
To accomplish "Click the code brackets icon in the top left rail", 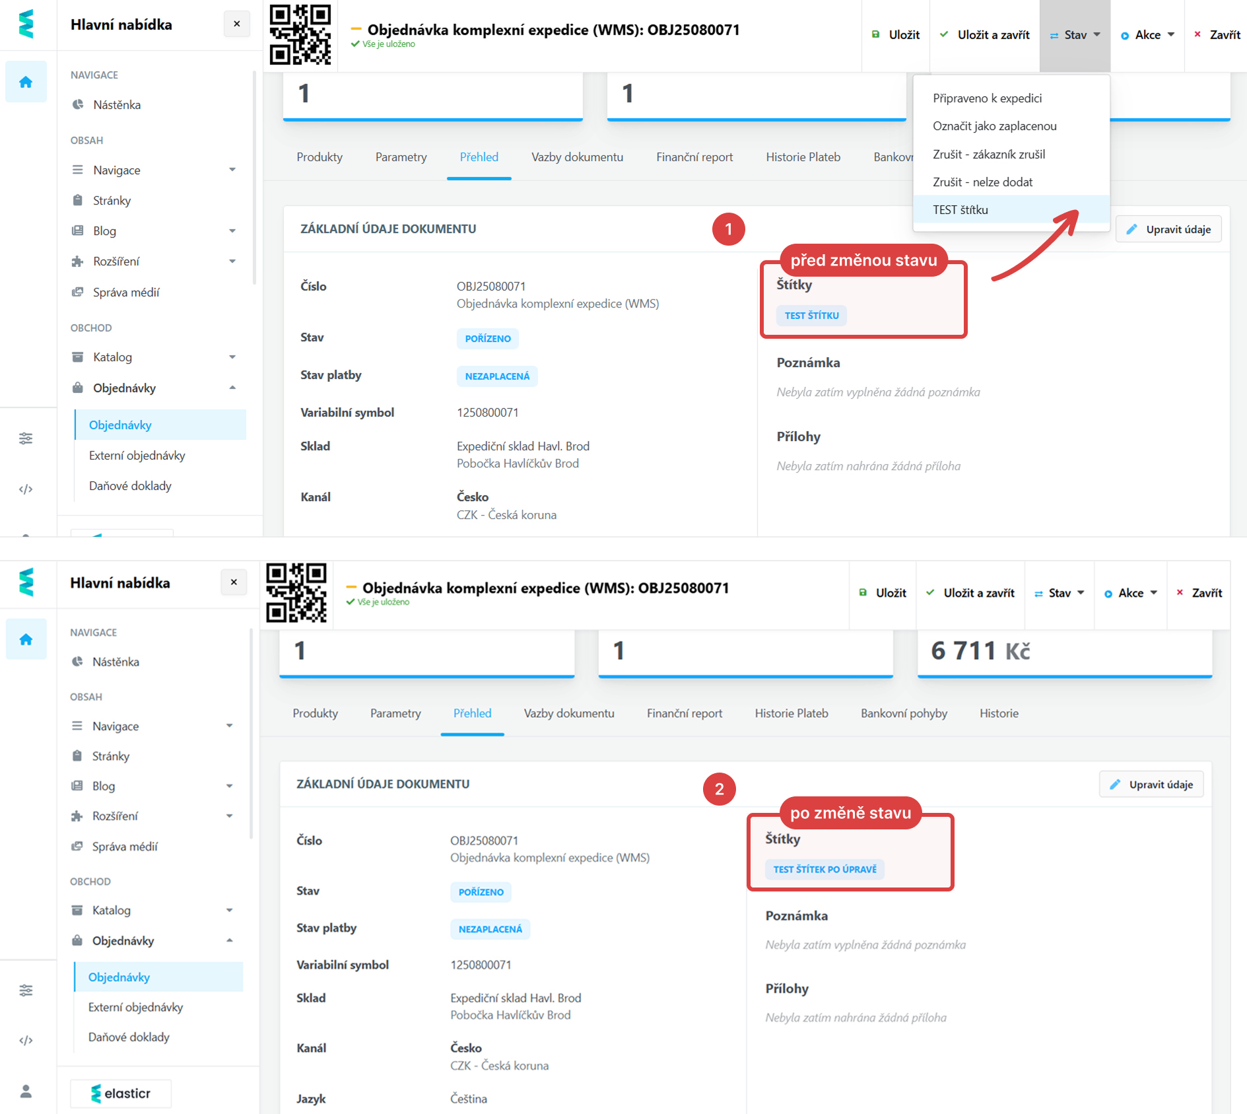I will tap(26, 489).
